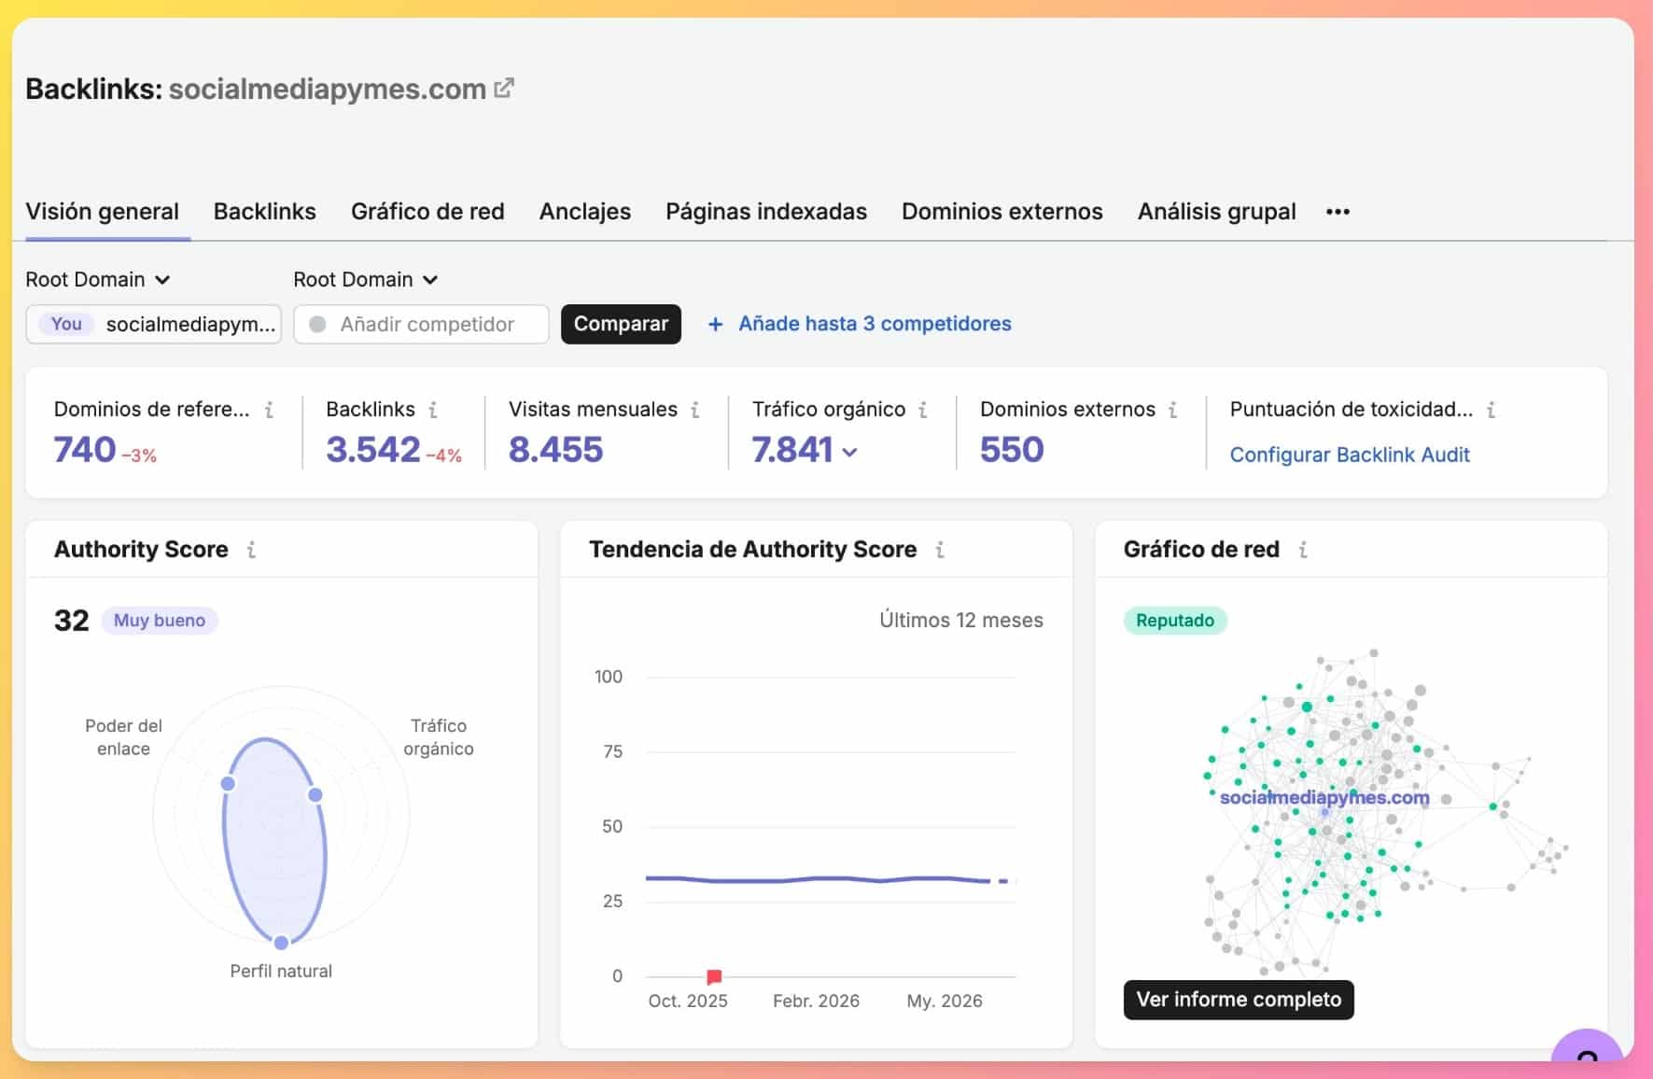The image size is (1653, 1079).
Task: Expand second Root Domain dropdown above competitor field
Action: (366, 279)
